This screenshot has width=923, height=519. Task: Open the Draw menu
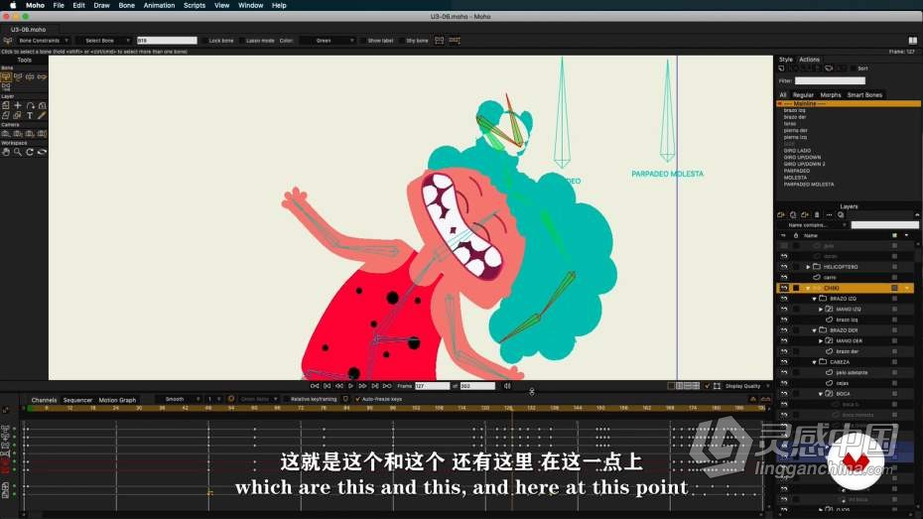(x=102, y=5)
